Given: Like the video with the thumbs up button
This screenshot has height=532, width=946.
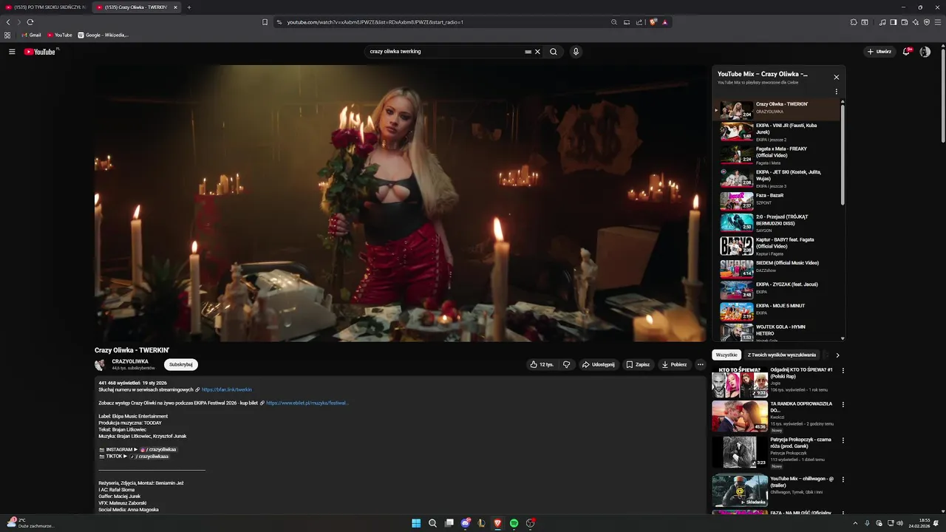Looking at the screenshot, I should pos(542,364).
